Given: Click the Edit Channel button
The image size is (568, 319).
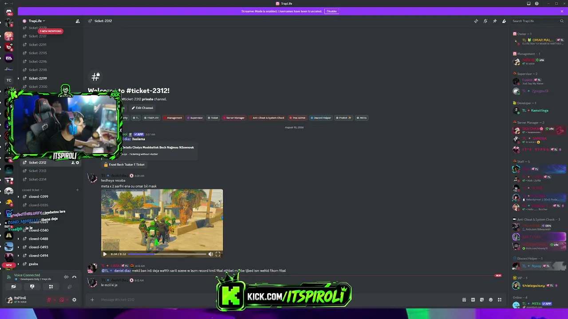Looking at the screenshot, I should [142, 108].
